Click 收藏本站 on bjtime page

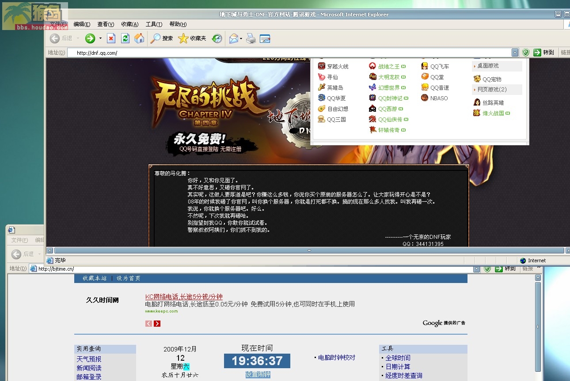[95, 278]
